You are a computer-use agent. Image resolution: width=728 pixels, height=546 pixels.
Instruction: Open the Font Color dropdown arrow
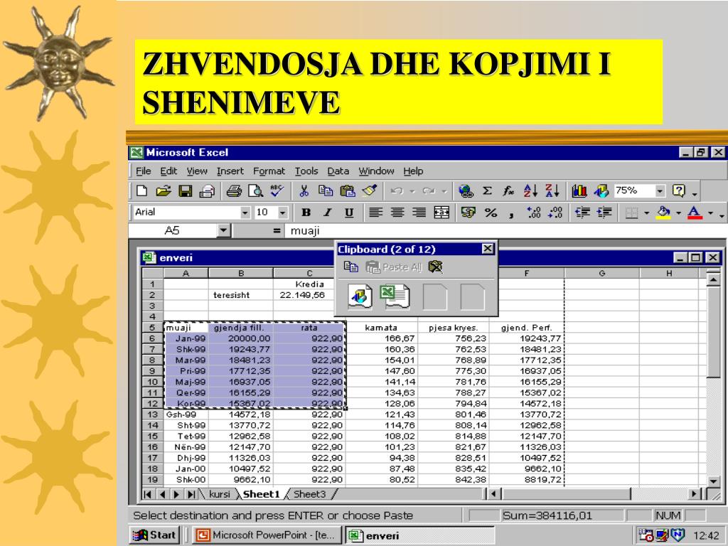click(x=710, y=213)
